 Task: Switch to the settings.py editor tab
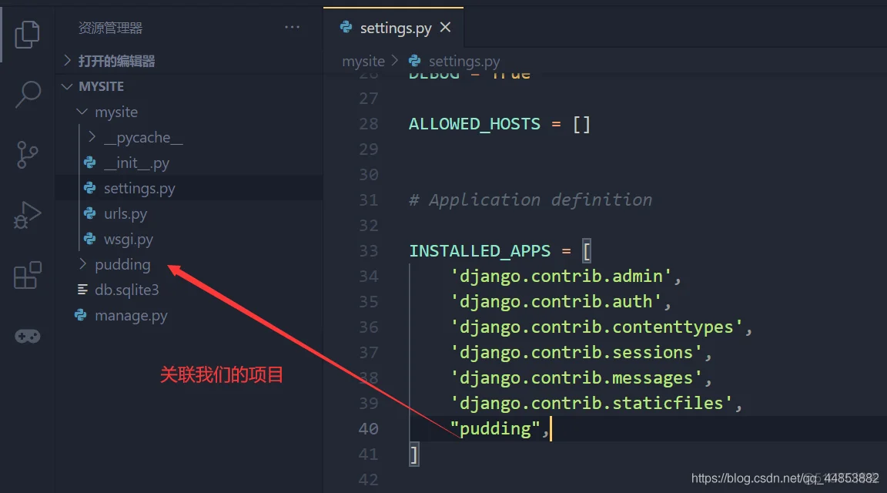(x=393, y=27)
